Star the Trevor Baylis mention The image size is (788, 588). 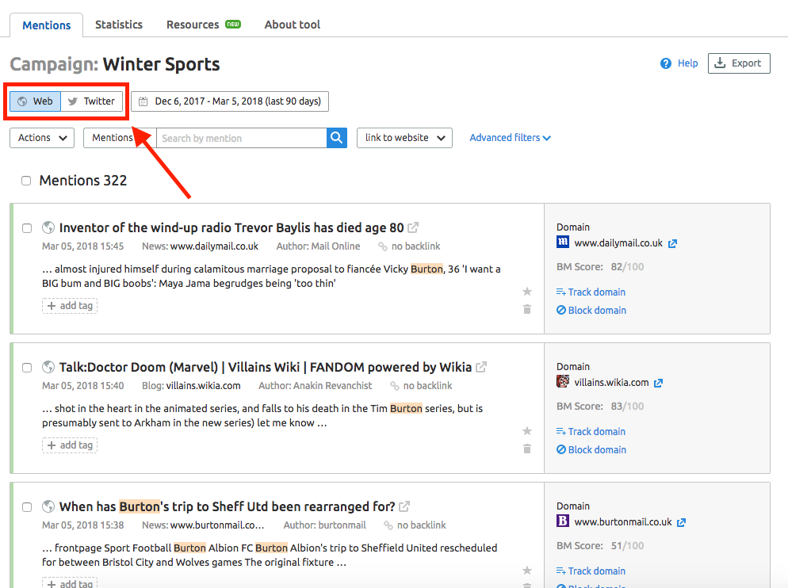(527, 292)
